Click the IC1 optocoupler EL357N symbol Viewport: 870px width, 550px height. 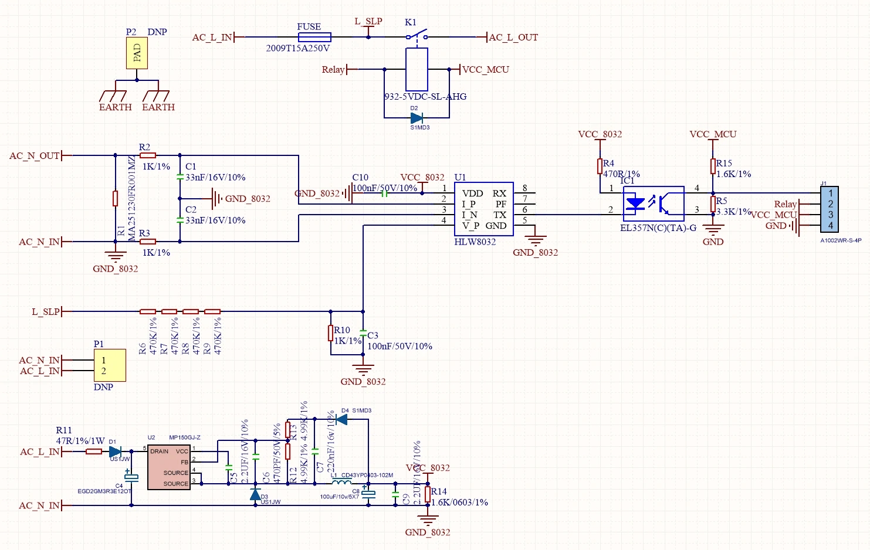(x=653, y=204)
